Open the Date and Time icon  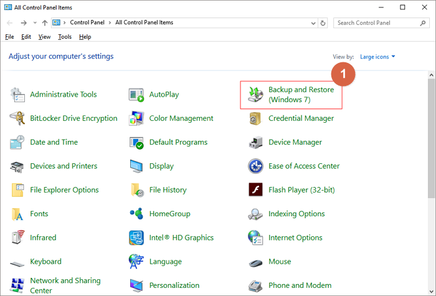tap(17, 142)
